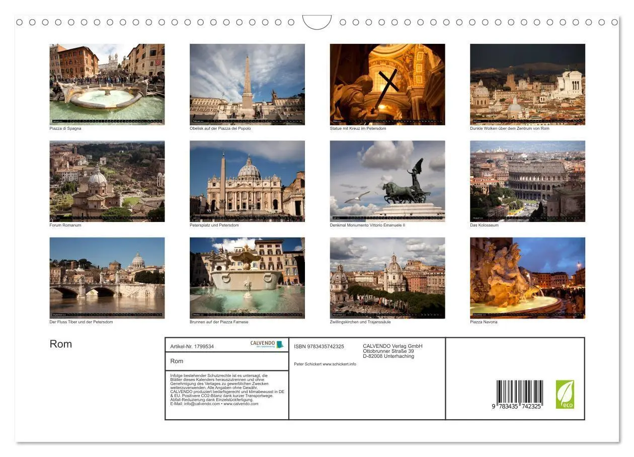Screen dimensions: 634x457
Task: Click the barcode number '9 783435 742325'
Action: point(517,406)
